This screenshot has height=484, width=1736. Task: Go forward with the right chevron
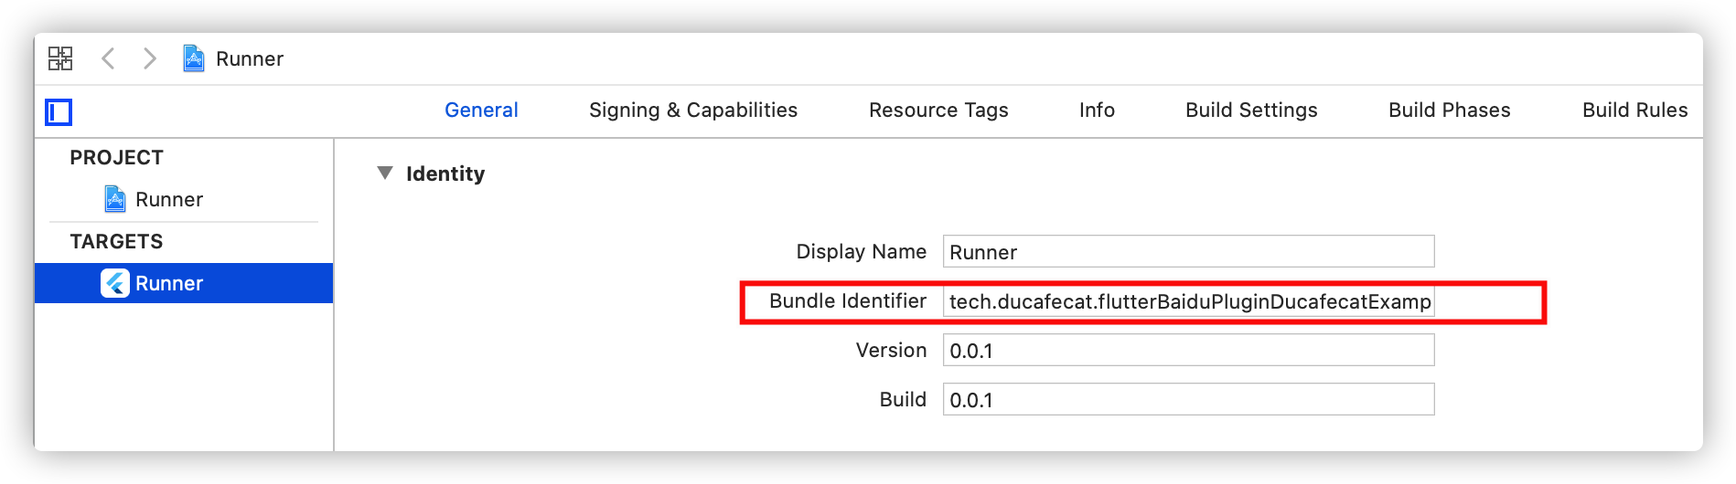(x=150, y=58)
